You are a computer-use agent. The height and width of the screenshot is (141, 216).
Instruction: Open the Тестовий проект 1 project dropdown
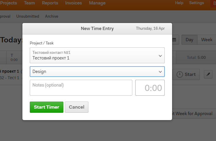(97, 55)
